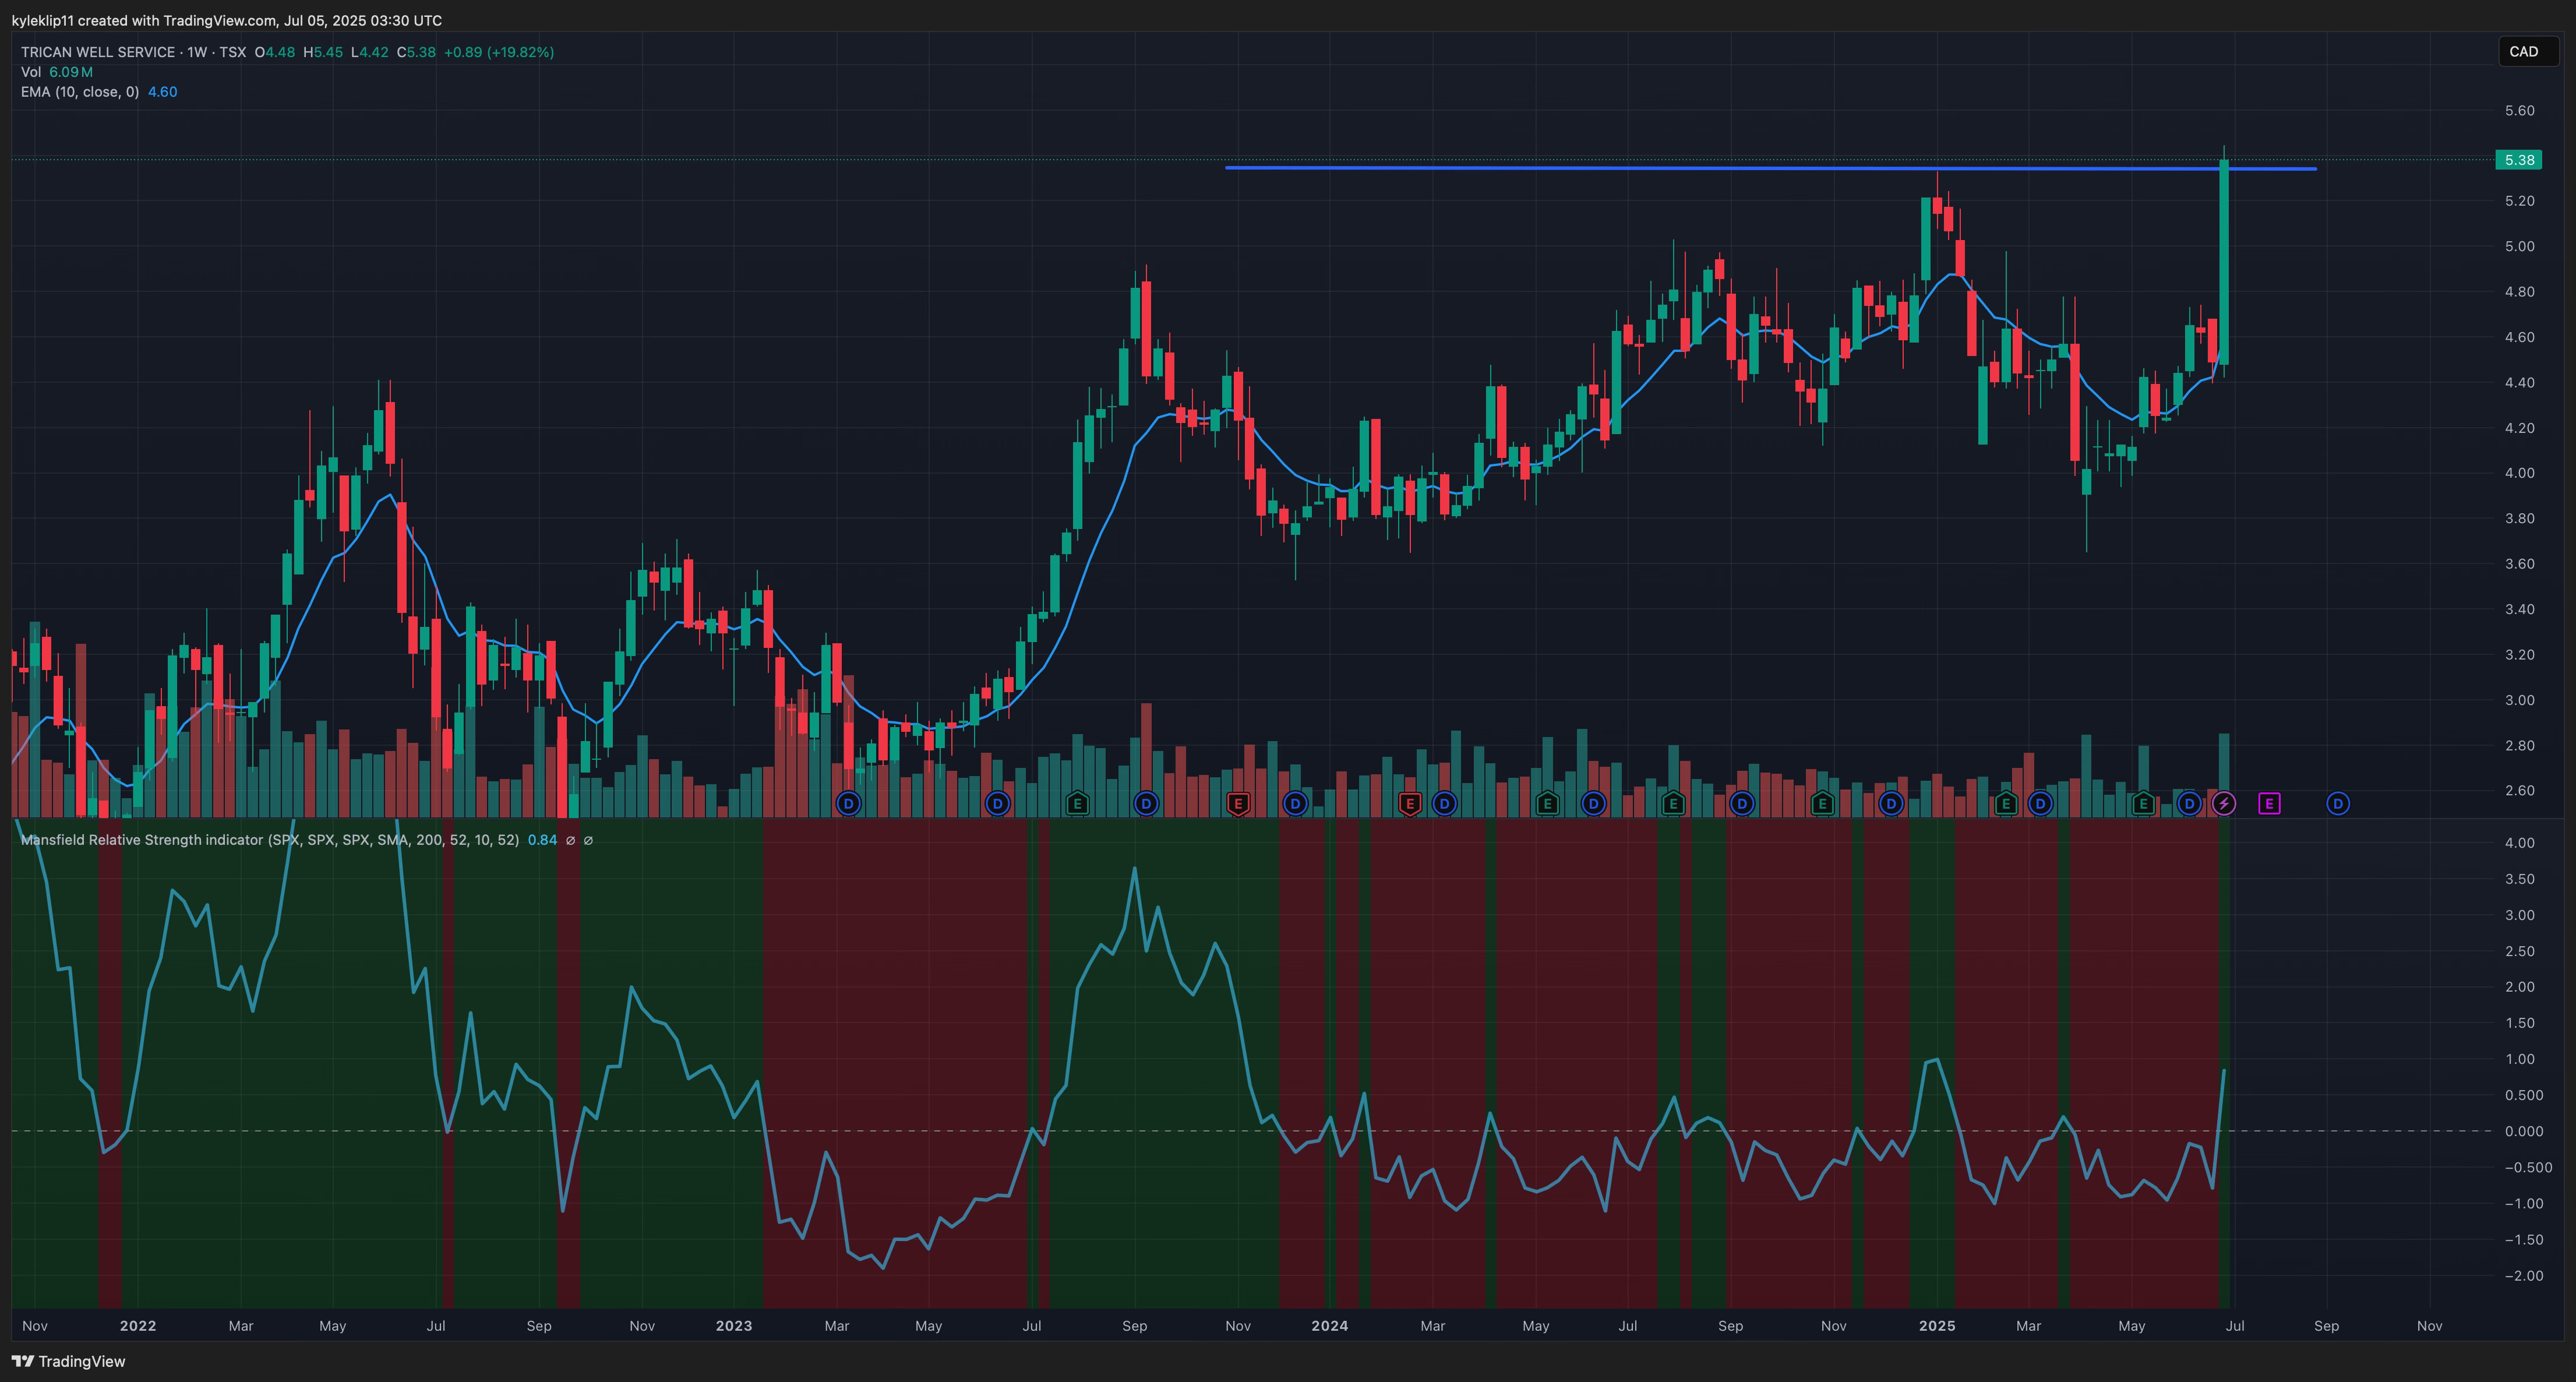
Task: Click the purple lightning bolt event marker
Action: click(x=2223, y=803)
